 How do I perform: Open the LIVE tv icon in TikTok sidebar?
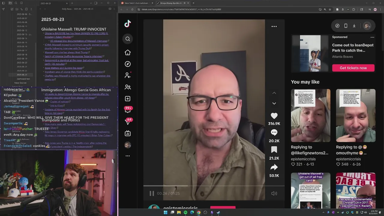128,133
